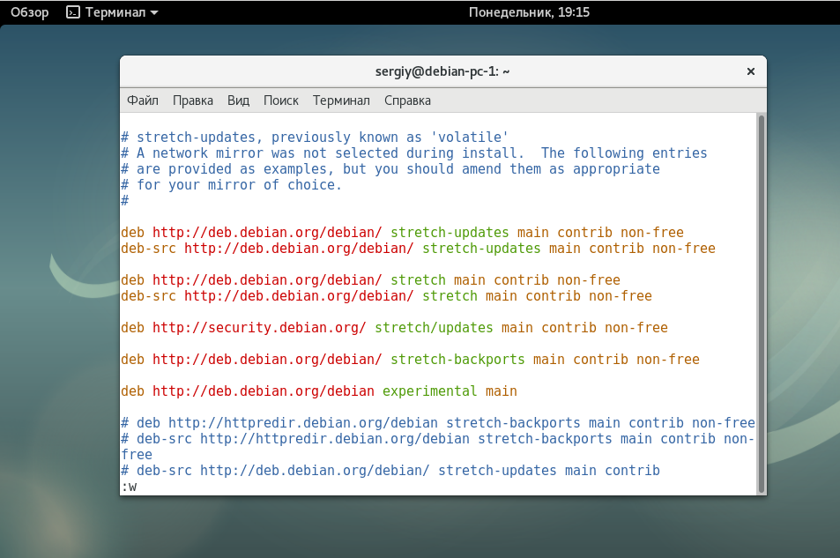Click the :w command line at the bottom
Screen dimensions: 840x558
pyautogui.click(x=129, y=487)
